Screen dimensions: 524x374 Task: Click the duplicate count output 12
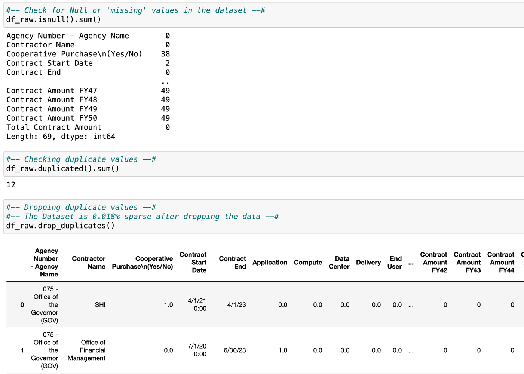pos(11,185)
